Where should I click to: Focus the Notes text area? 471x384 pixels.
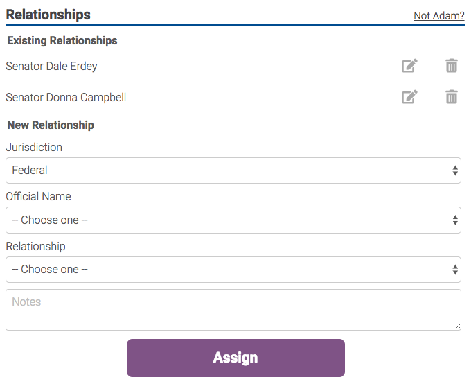[x=233, y=310]
